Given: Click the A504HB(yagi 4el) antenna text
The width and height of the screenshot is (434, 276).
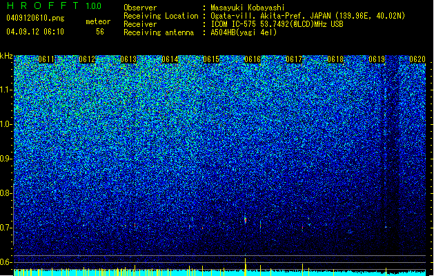Looking at the screenshot, I should [x=244, y=32].
